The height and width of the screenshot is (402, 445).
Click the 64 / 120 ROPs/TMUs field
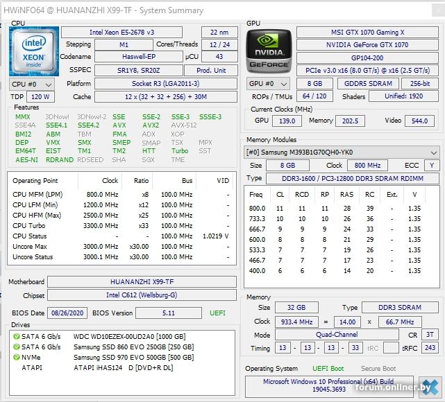pyautogui.click(x=314, y=96)
